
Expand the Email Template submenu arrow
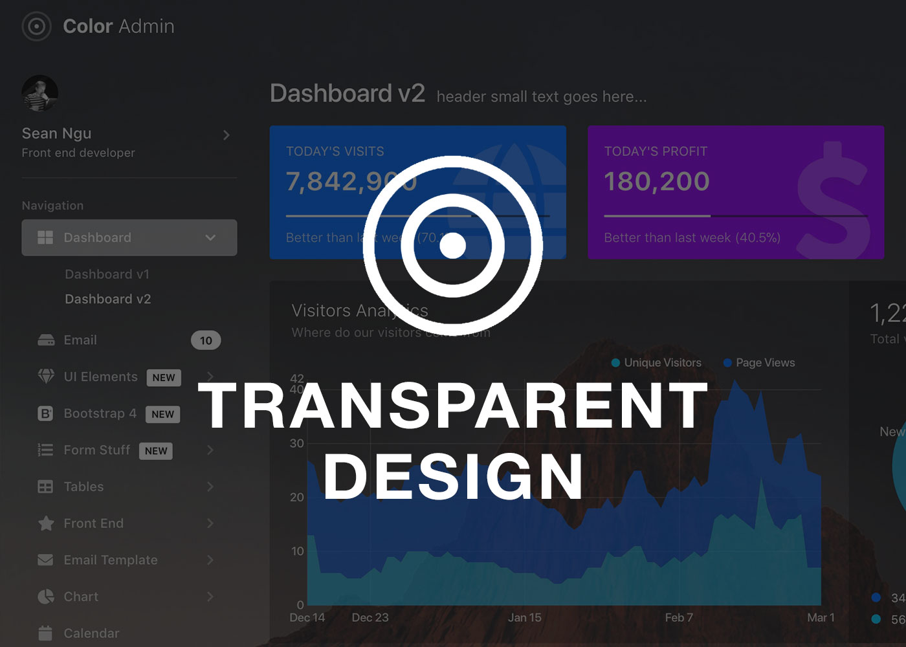pyautogui.click(x=210, y=560)
